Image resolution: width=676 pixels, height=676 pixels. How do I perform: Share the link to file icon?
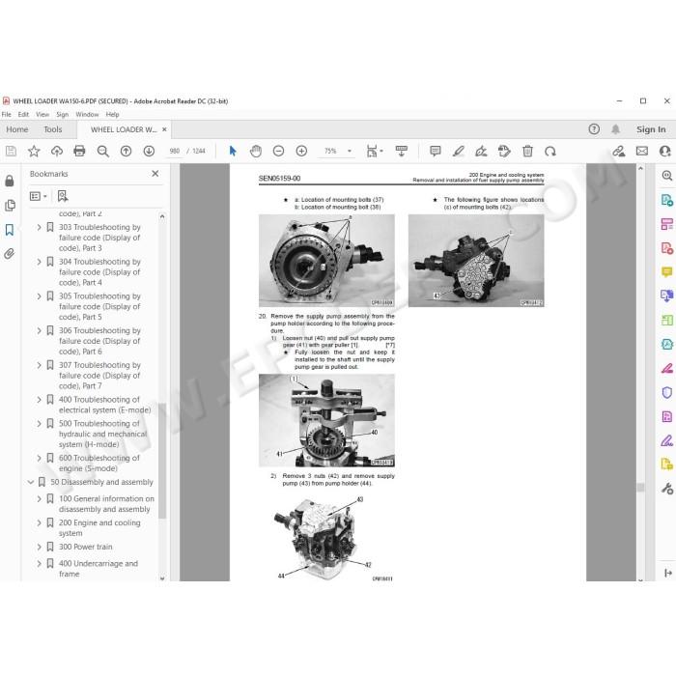point(619,151)
